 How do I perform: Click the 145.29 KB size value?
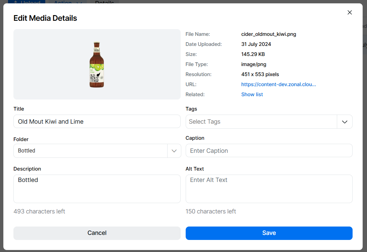(253, 54)
